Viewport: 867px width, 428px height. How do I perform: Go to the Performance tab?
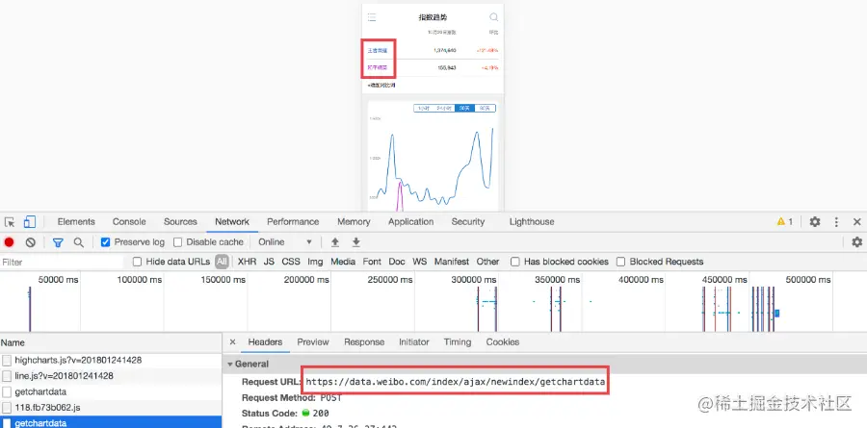293,222
